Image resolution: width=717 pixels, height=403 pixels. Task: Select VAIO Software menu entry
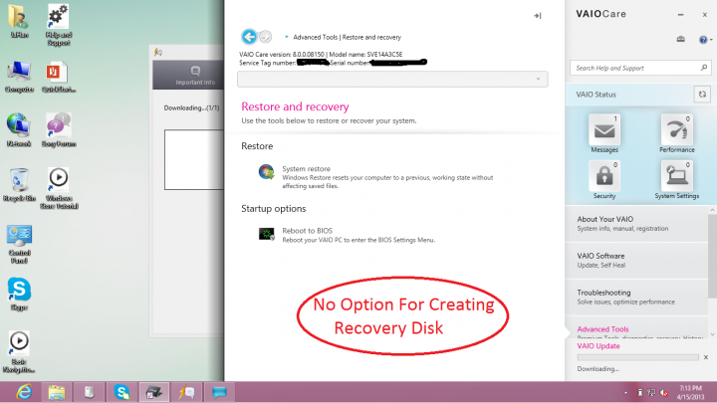(x=637, y=260)
